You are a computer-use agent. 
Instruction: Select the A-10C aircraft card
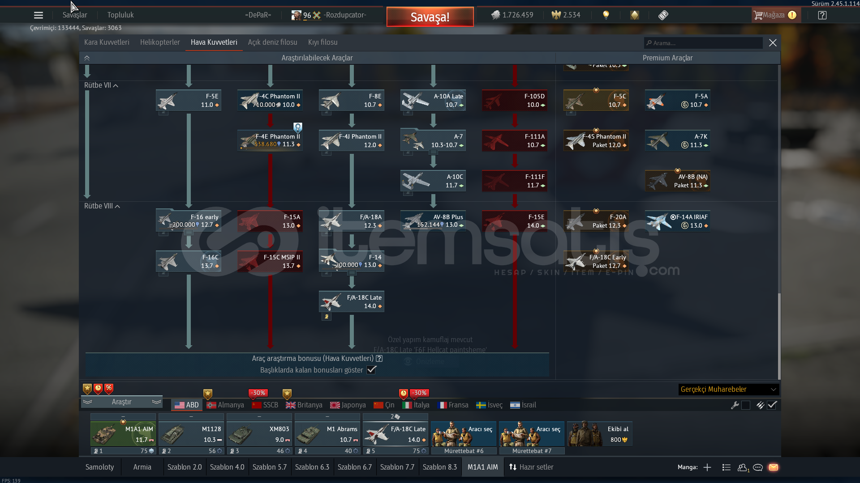point(433,181)
